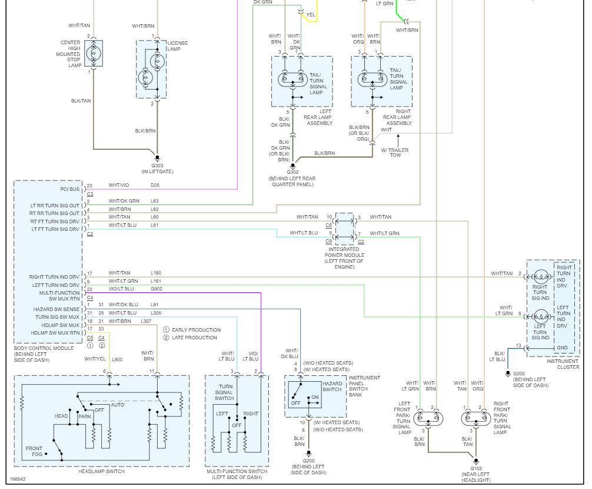Click the Headlamp Switch caption
Viewport: 592px width, 489px height.
[101, 471]
